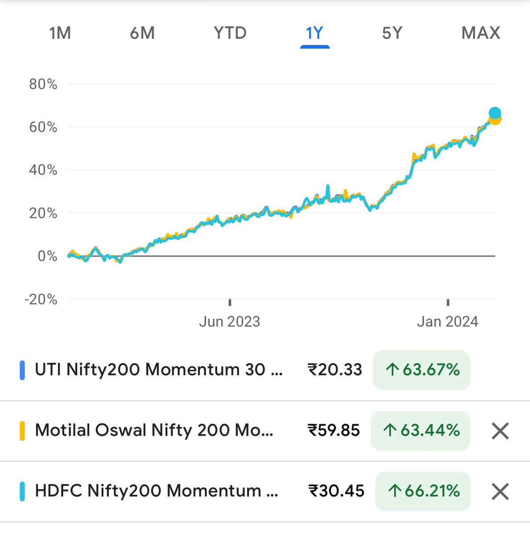Image resolution: width=530 pixels, height=534 pixels.
Task: Show the MAX time range
Action: (x=481, y=33)
